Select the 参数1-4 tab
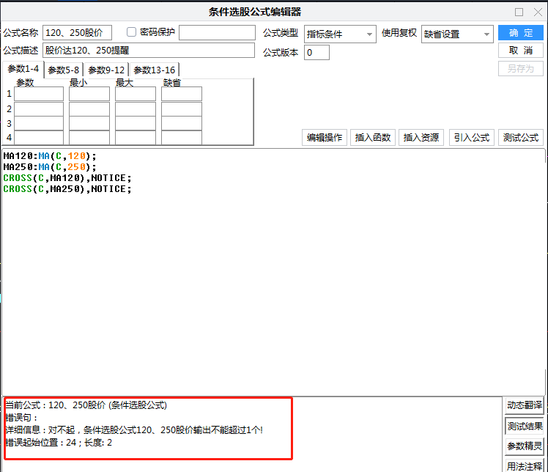The height and width of the screenshot is (472, 548). tap(23, 69)
